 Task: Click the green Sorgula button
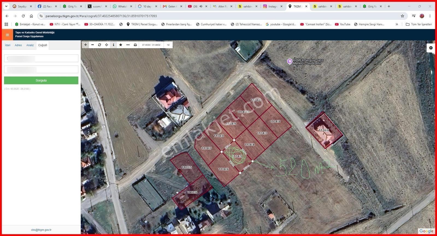tap(41, 80)
